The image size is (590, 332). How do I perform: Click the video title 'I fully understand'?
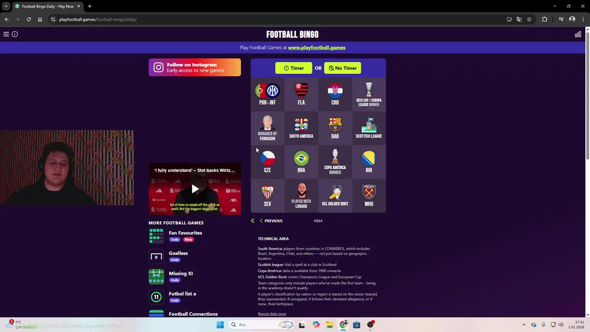click(195, 170)
